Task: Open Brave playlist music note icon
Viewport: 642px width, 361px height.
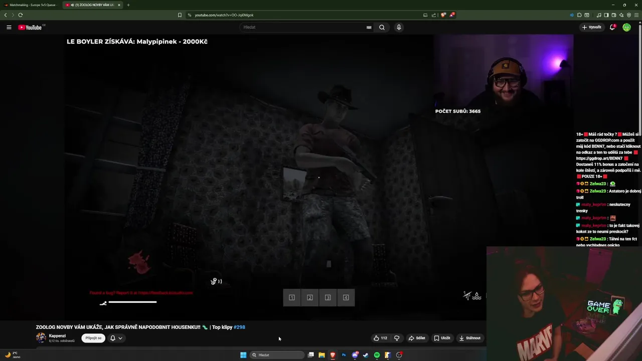Action: [x=599, y=15]
